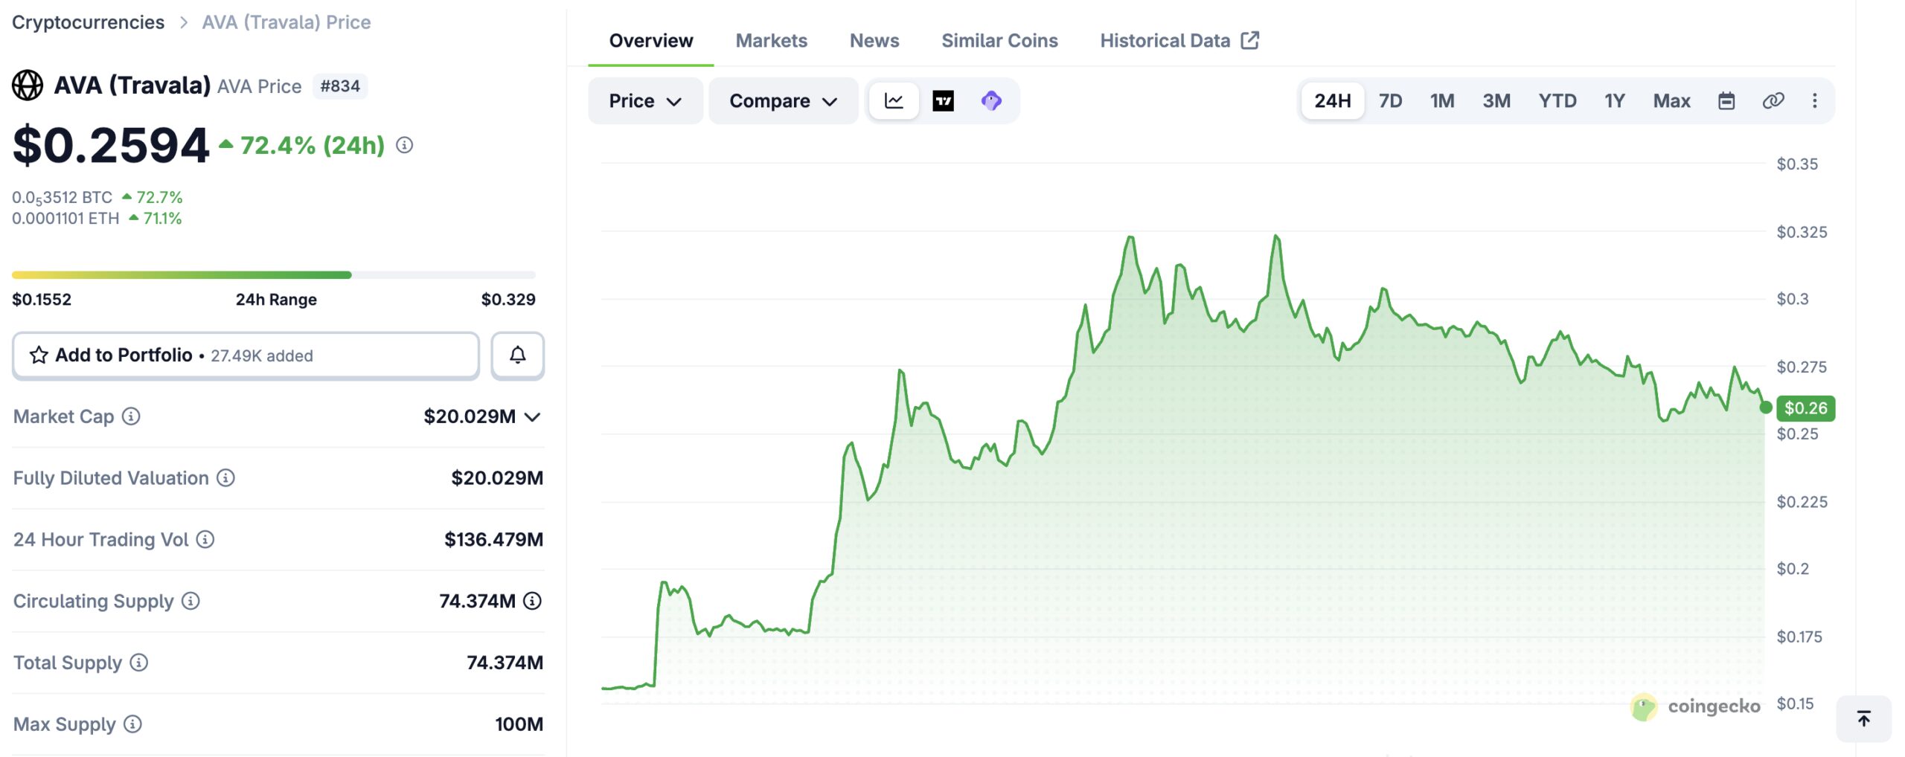Screen dimensions: 1905x757
Task: Click the 0.0₅3512 BTC value
Action: (62, 198)
